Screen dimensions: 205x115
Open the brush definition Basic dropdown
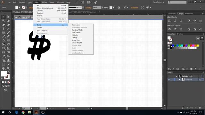(83, 8)
